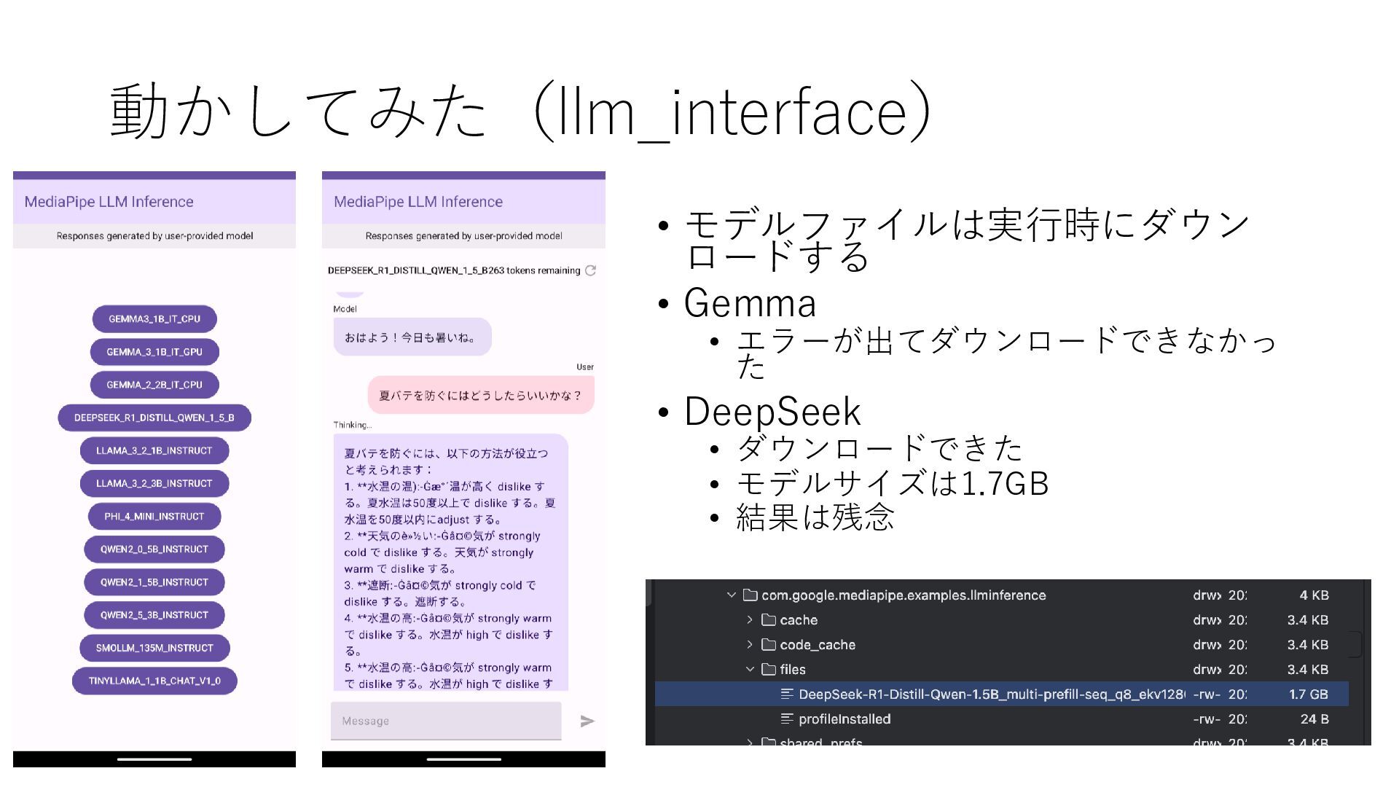Image resolution: width=1399 pixels, height=787 pixels.
Task: Click the Gemma bullet heading
Action: [750, 302]
